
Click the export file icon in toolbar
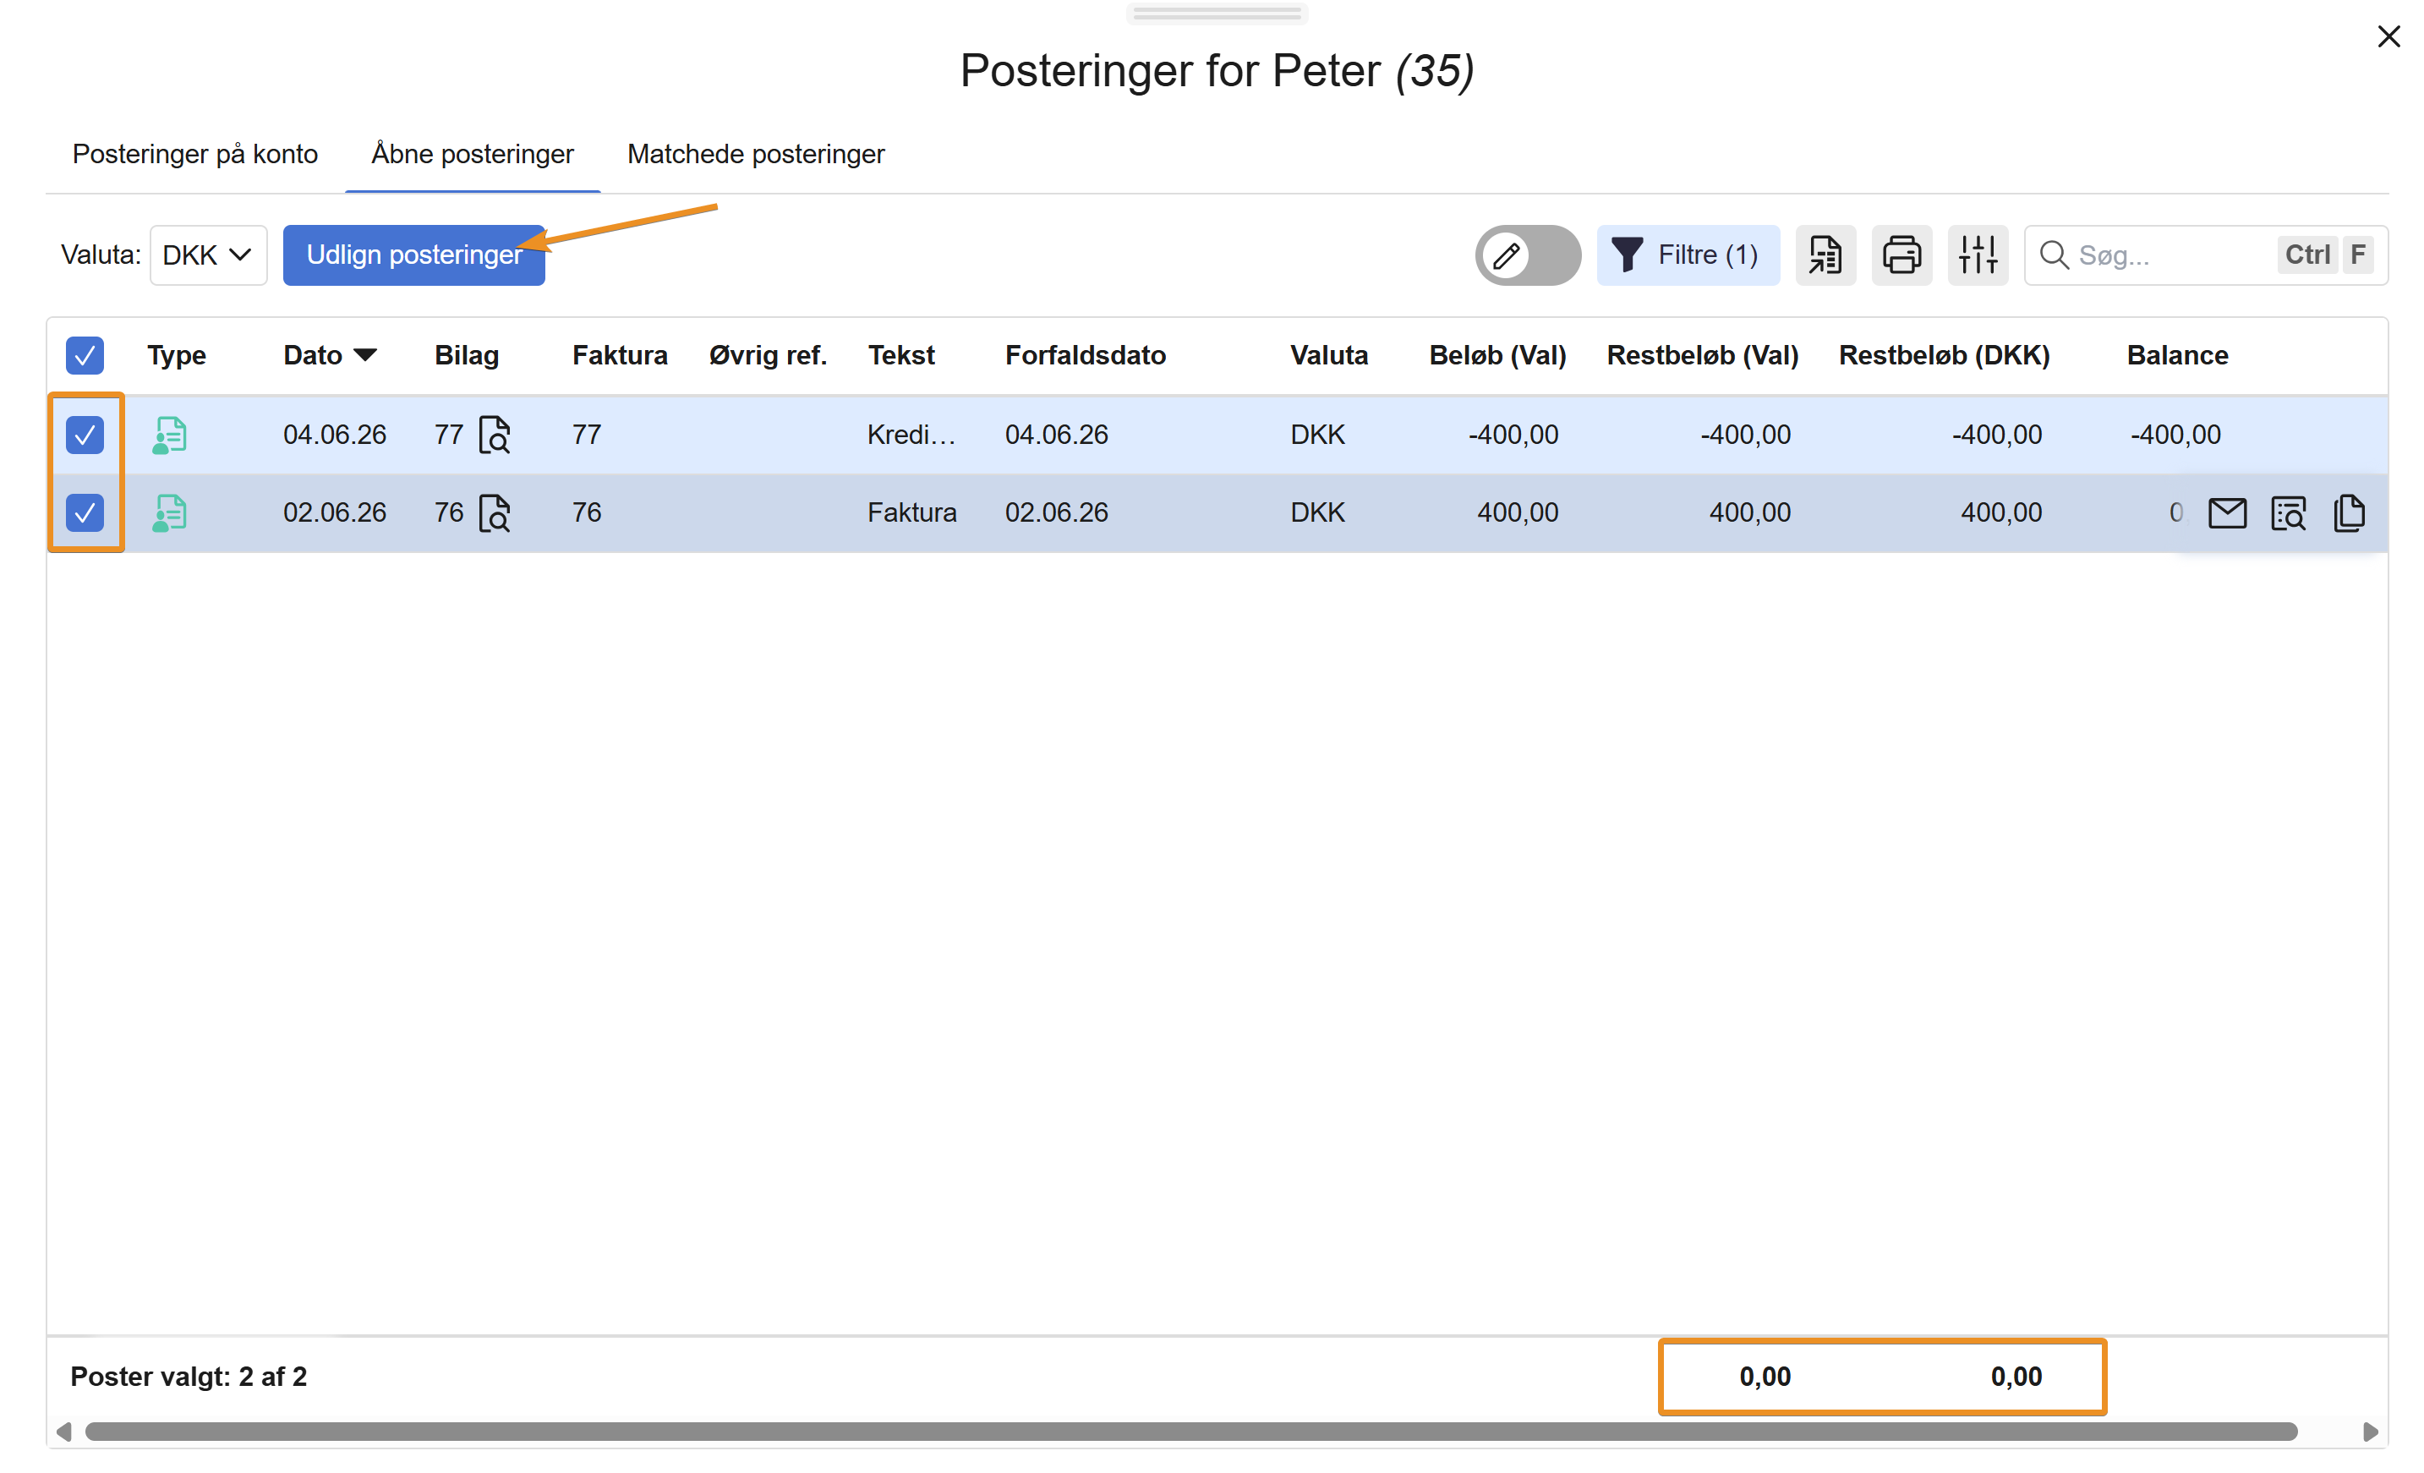[x=1825, y=255]
